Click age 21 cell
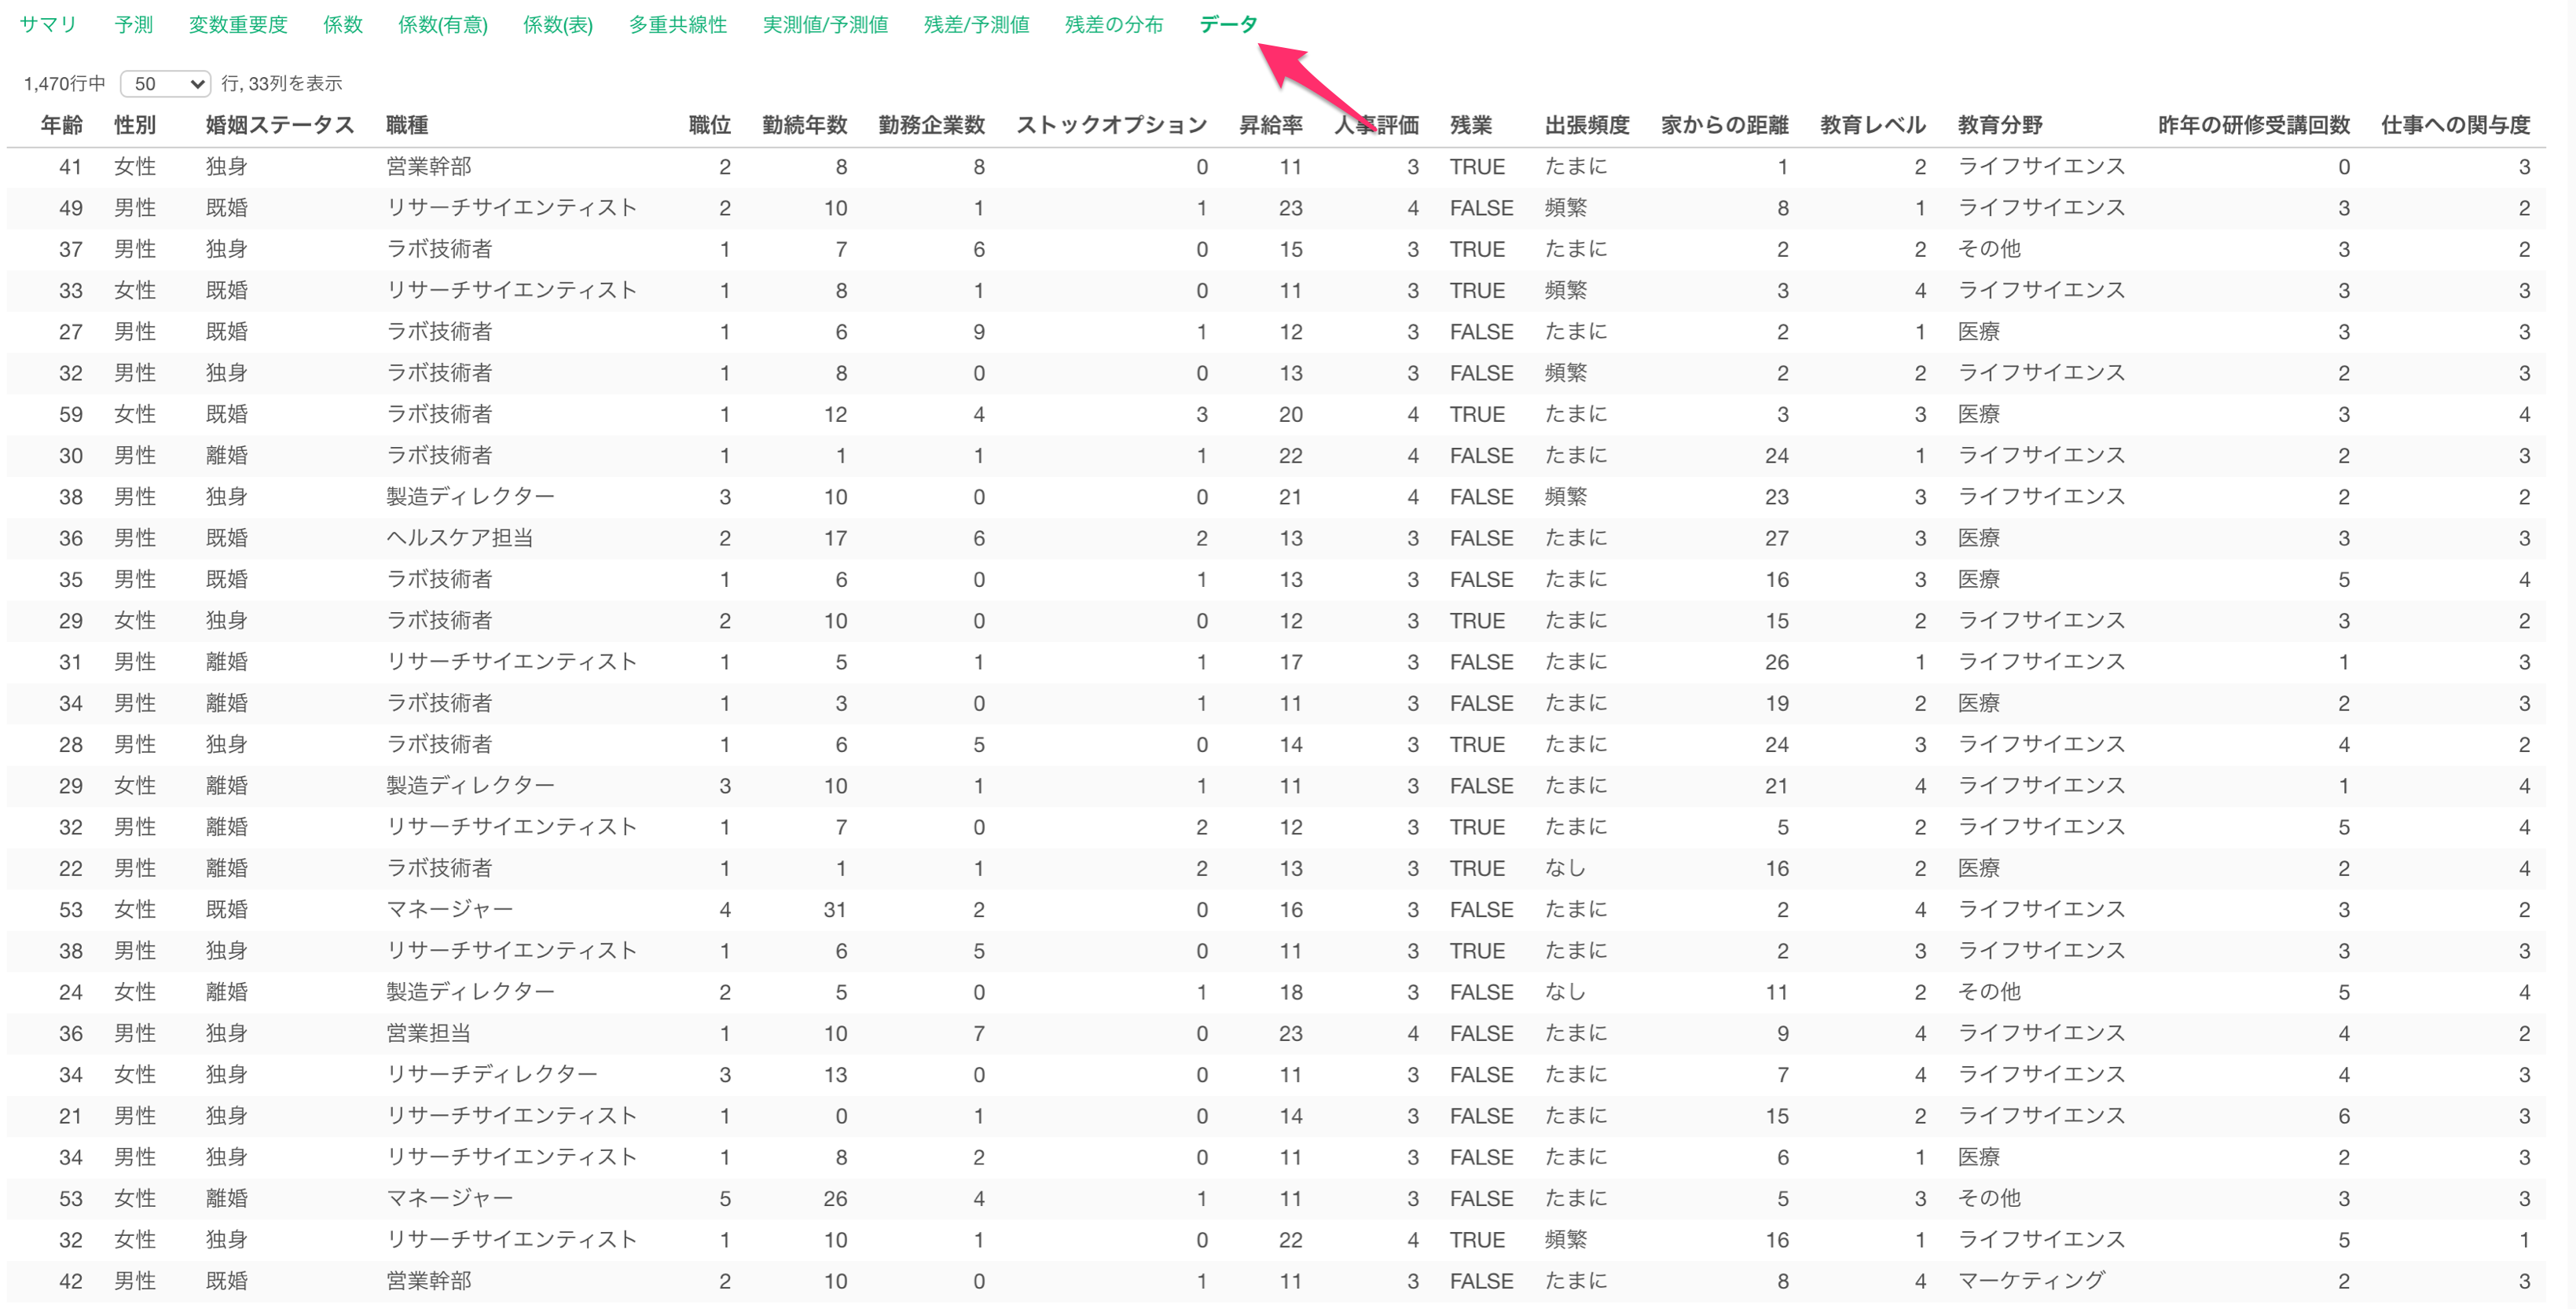The height and width of the screenshot is (1309, 2576). (70, 1116)
